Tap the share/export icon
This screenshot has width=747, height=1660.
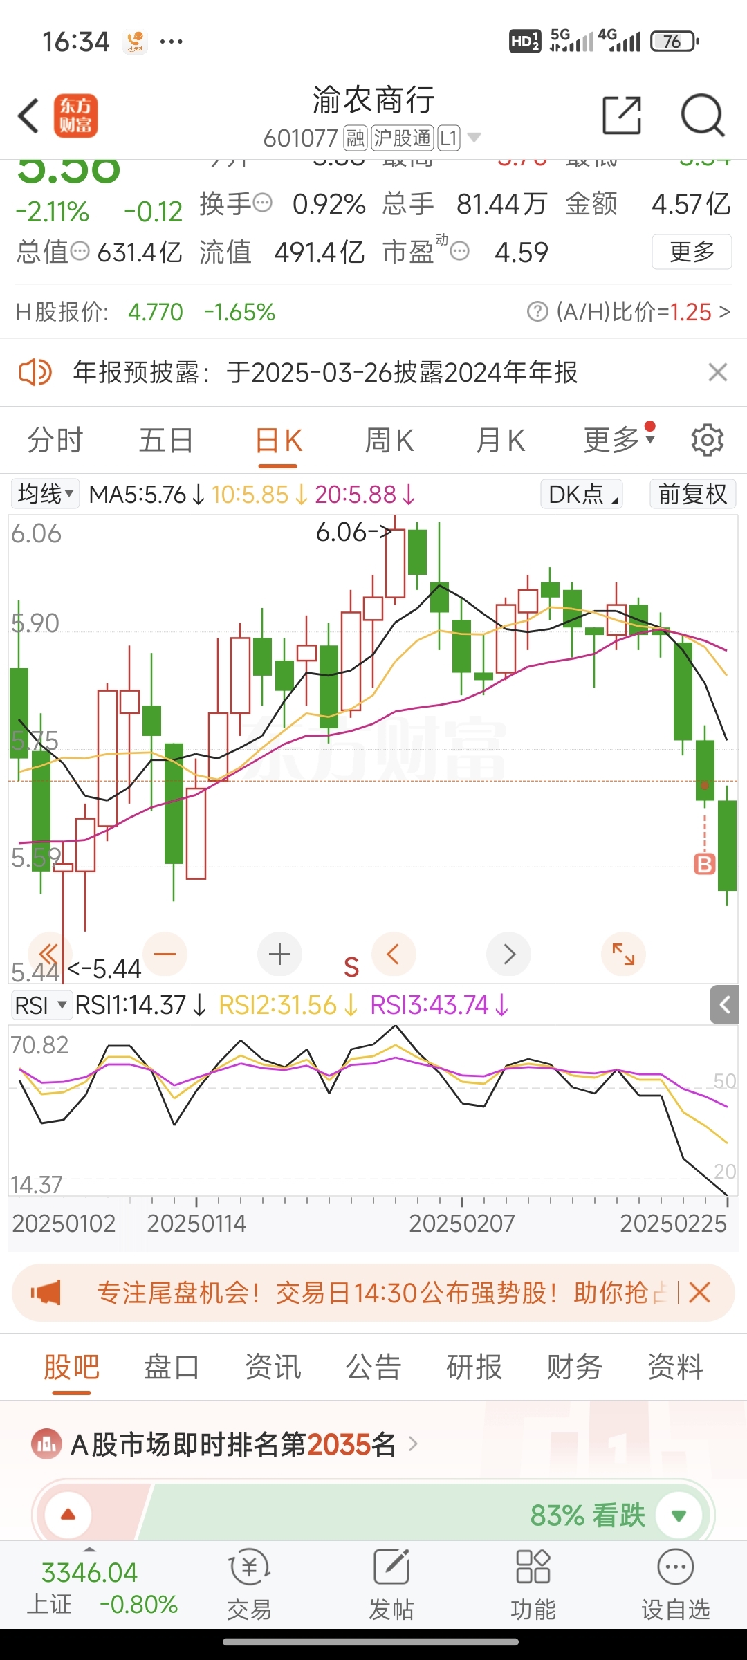[x=622, y=116]
